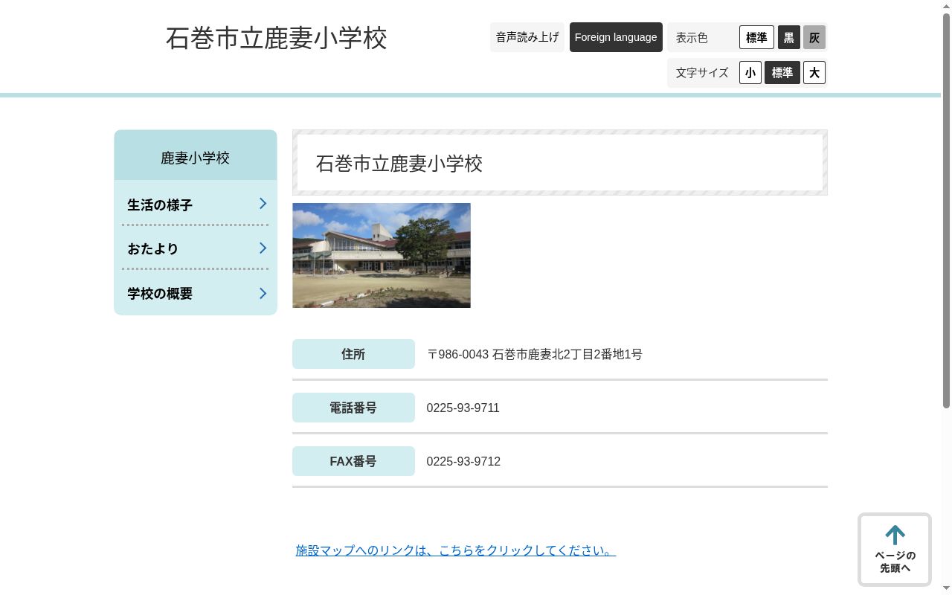Click the 音声読み上げ button

[x=527, y=37]
